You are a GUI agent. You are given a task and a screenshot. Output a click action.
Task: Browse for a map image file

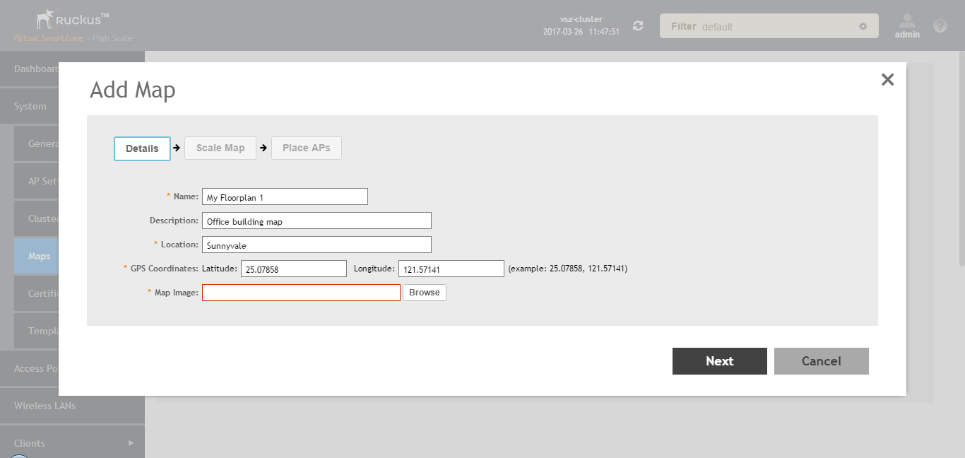(424, 293)
